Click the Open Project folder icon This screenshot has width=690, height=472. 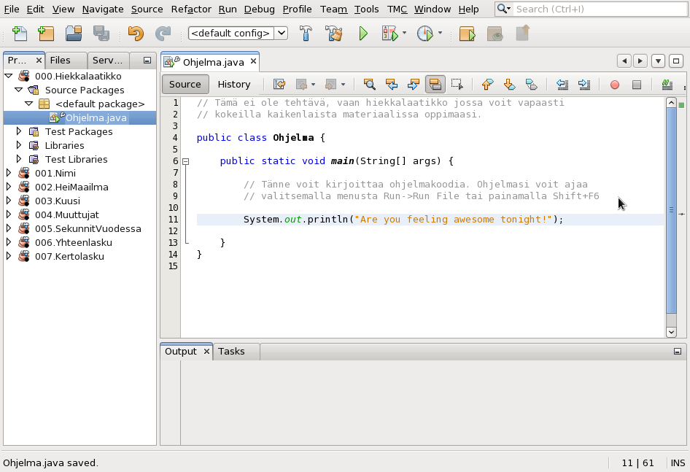pos(73,34)
